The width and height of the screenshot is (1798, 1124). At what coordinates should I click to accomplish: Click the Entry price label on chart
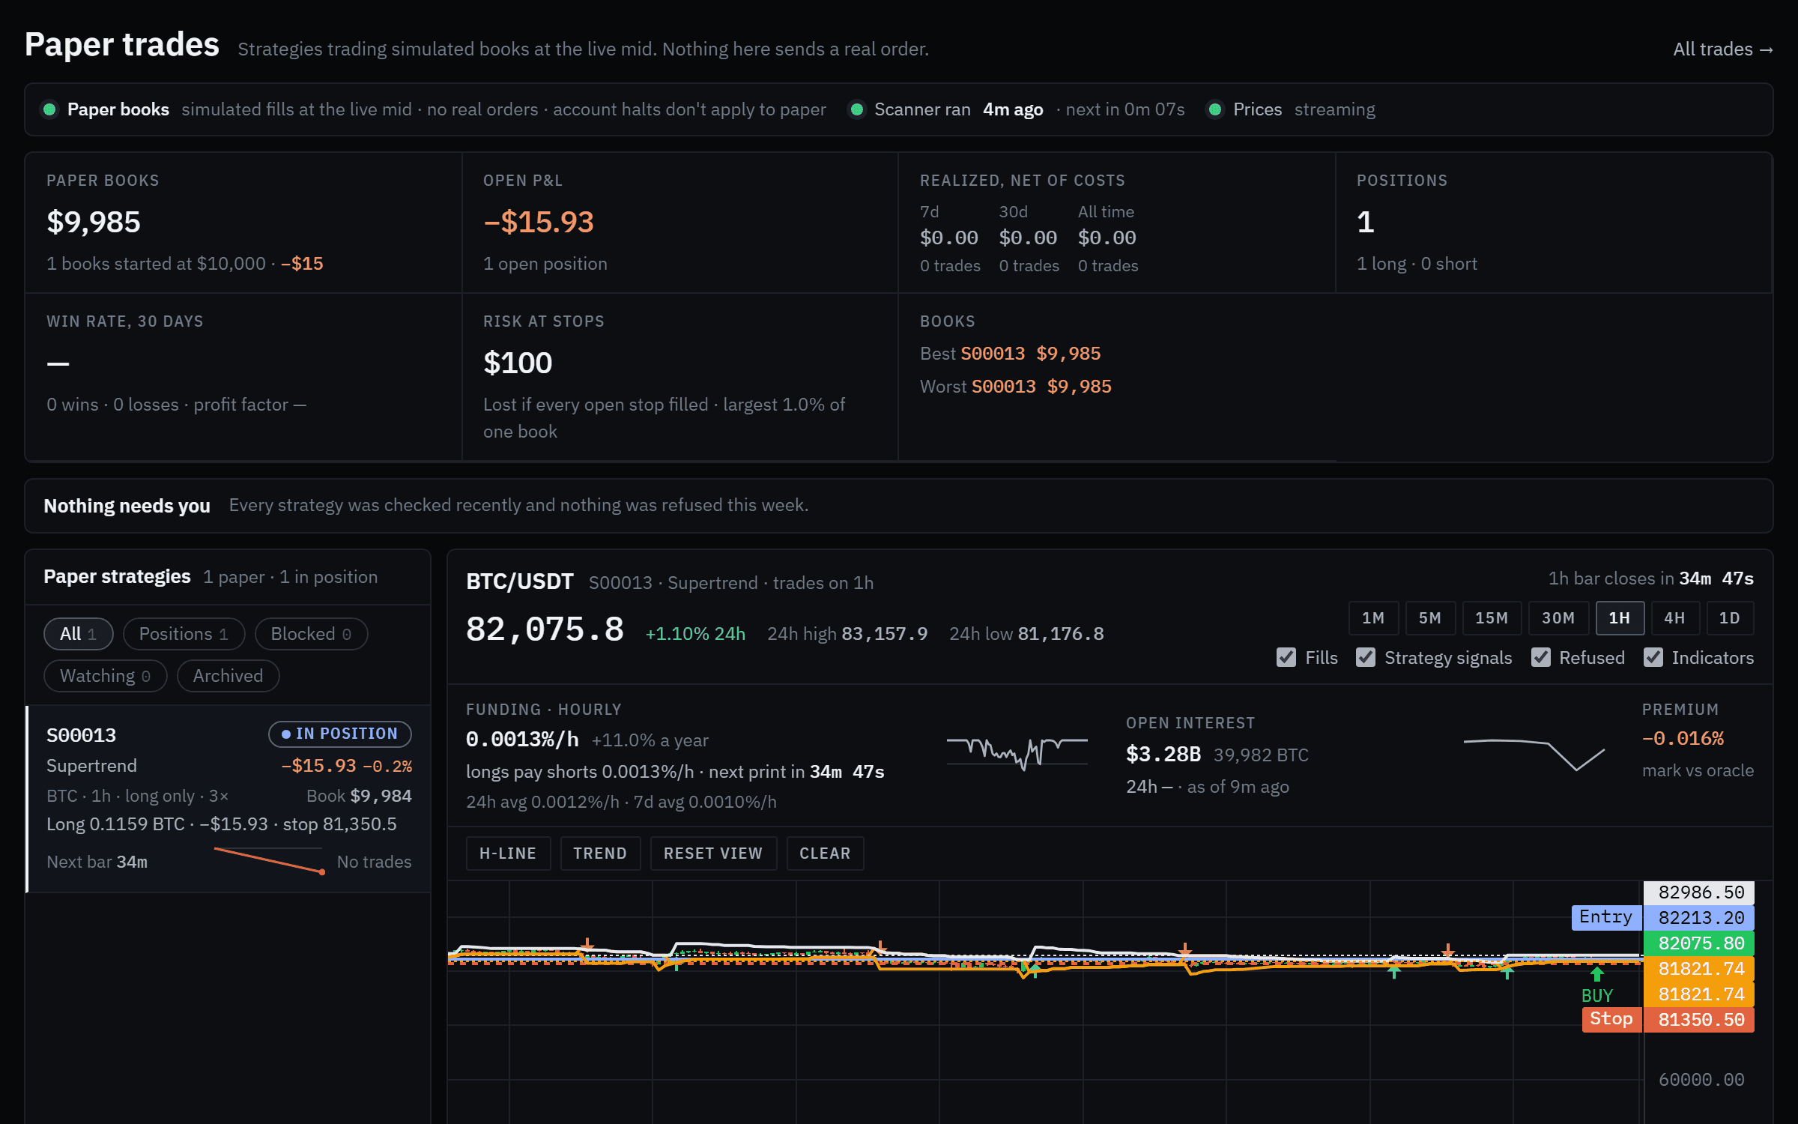[1606, 917]
